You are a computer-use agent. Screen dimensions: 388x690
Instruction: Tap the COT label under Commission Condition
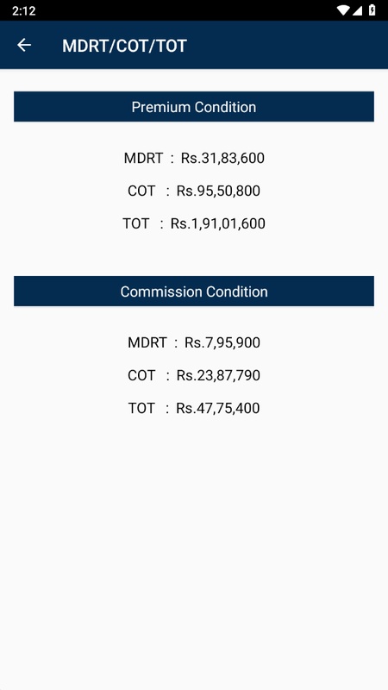[141, 375]
